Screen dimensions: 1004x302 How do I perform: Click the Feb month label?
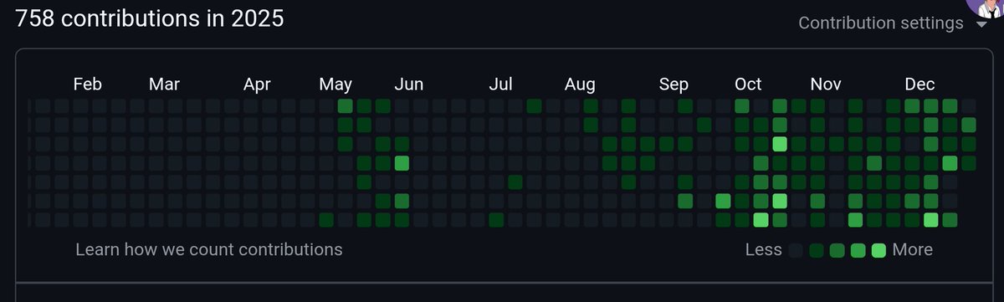click(87, 84)
